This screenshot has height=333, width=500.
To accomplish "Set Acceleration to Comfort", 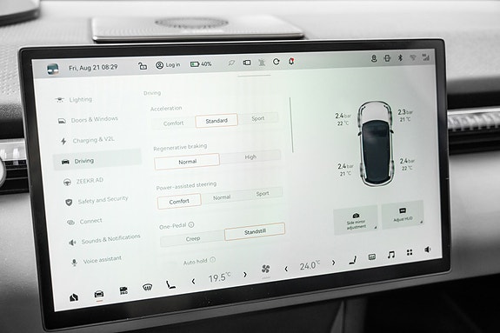I will point(173,123).
